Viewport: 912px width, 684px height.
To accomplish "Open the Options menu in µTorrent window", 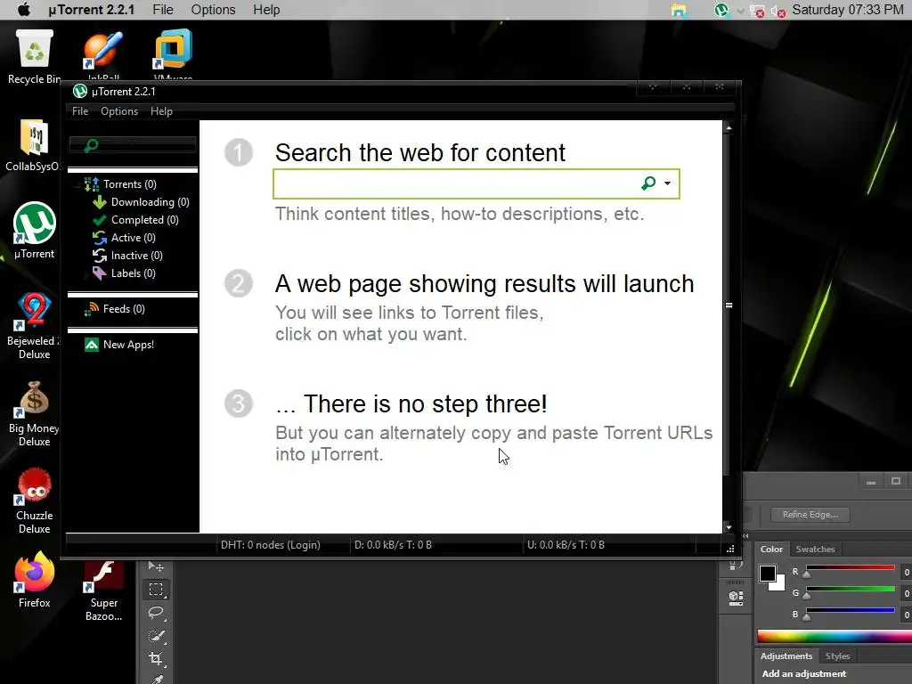I will (x=119, y=111).
